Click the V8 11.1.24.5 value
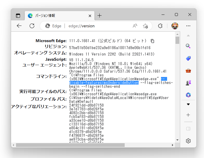Image resolution: width=204 pixels, height=158 pixels. pyautogui.click(x=81, y=60)
